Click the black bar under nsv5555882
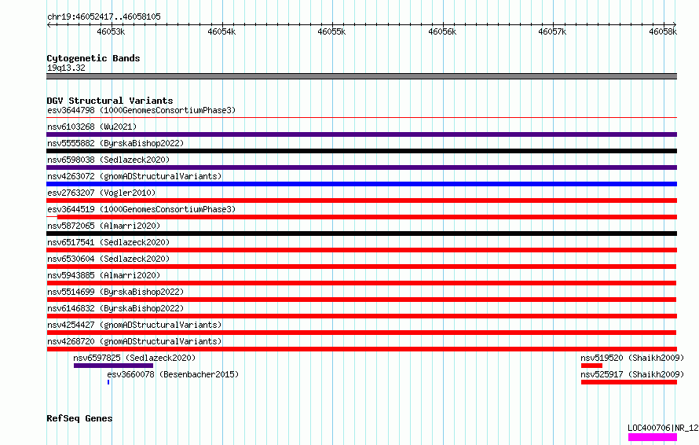Screen dimensions: 699x445 [x=361, y=151]
